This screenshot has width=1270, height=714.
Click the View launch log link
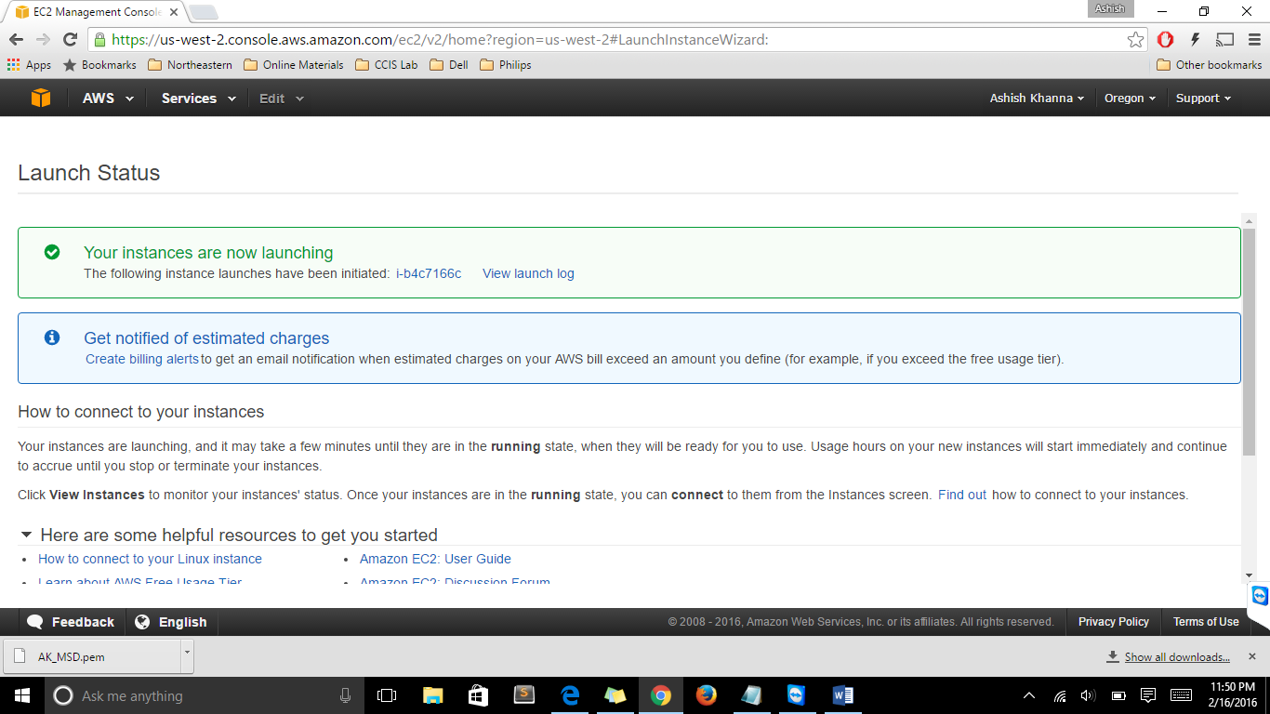point(528,273)
